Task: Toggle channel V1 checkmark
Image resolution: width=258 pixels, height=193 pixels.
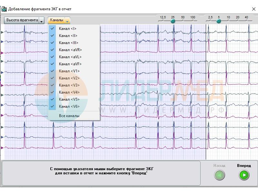Action: coord(52,71)
